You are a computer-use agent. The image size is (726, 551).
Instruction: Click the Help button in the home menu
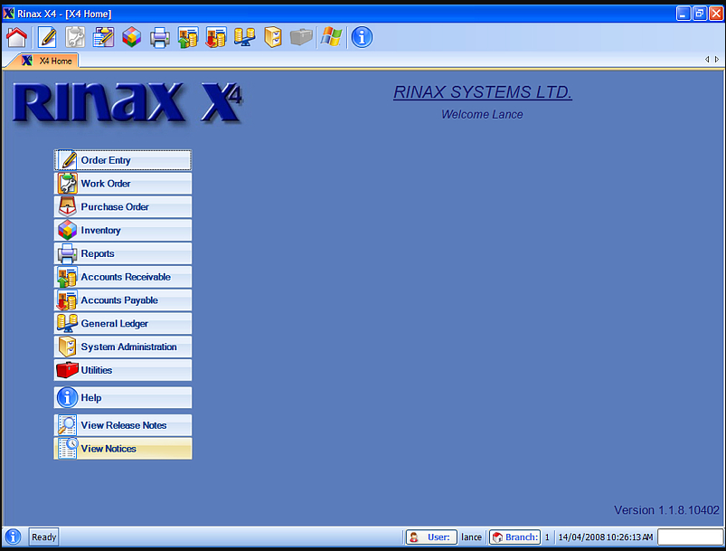(123, 397)
